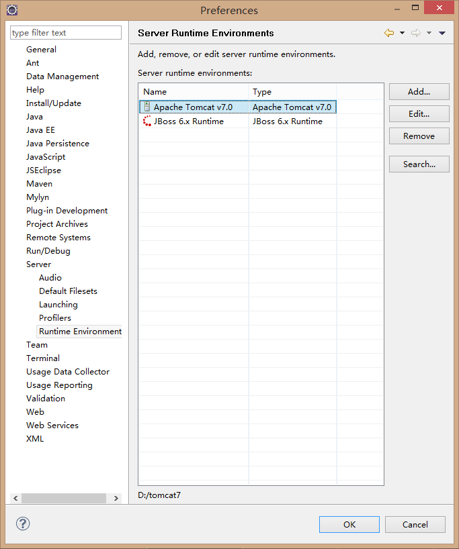Click the tree horizontal scrollbar right arrow
The image size is (459, 549).
[116, 499]
